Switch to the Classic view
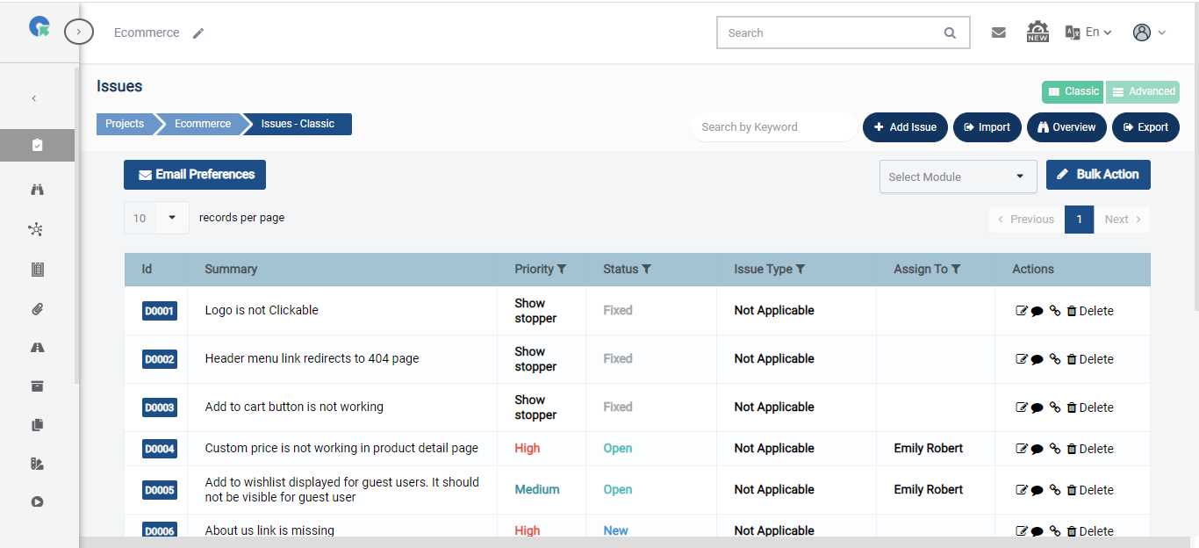 (1073, 91)
